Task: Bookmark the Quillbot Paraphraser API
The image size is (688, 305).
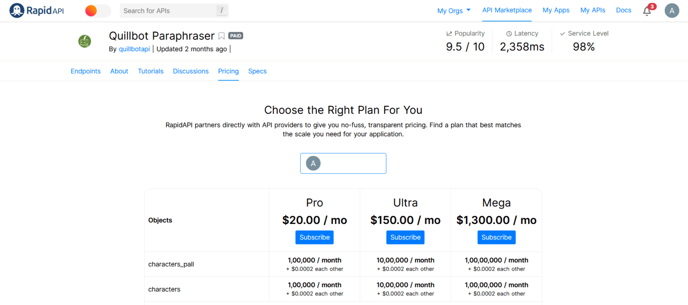Action: [221, 36]
